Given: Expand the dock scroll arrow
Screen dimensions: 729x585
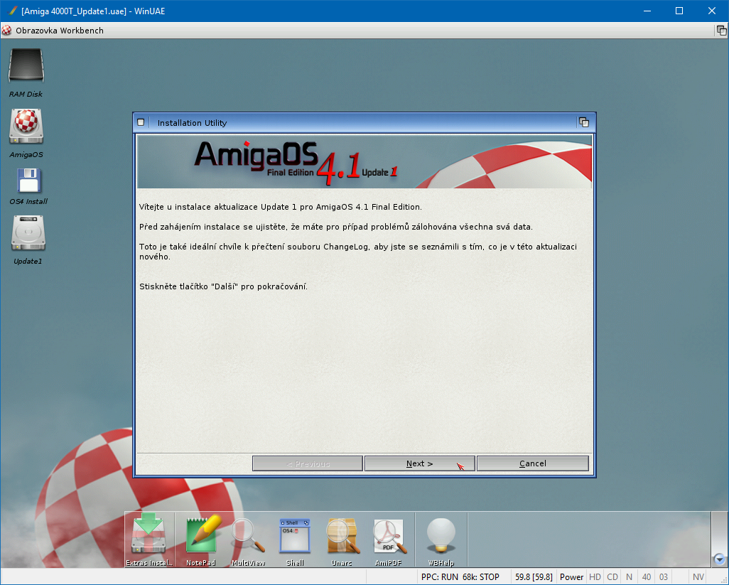Looking at the screenshot, I should click(719, 559).
